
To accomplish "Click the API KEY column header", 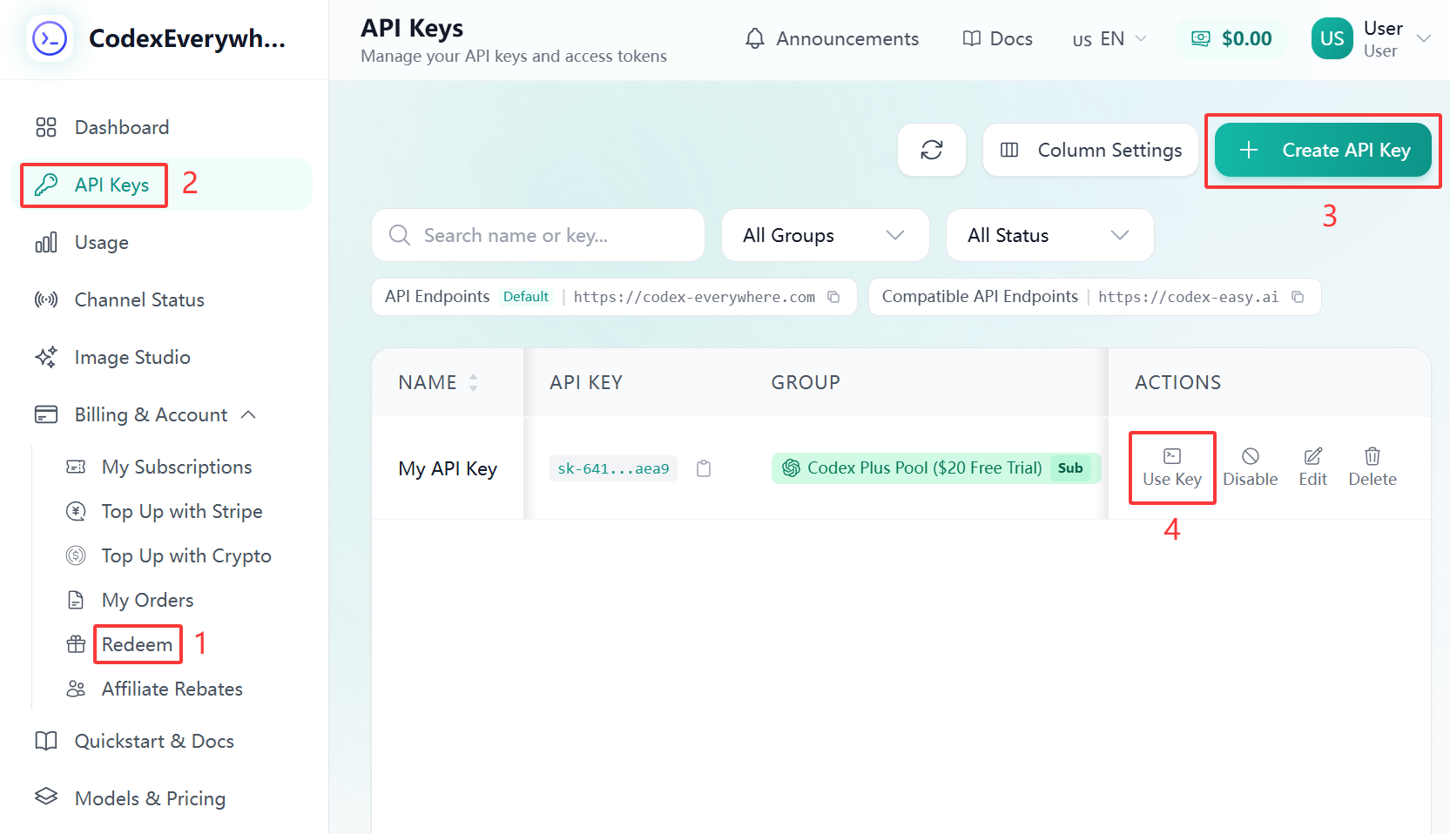I will click(586, 382).
